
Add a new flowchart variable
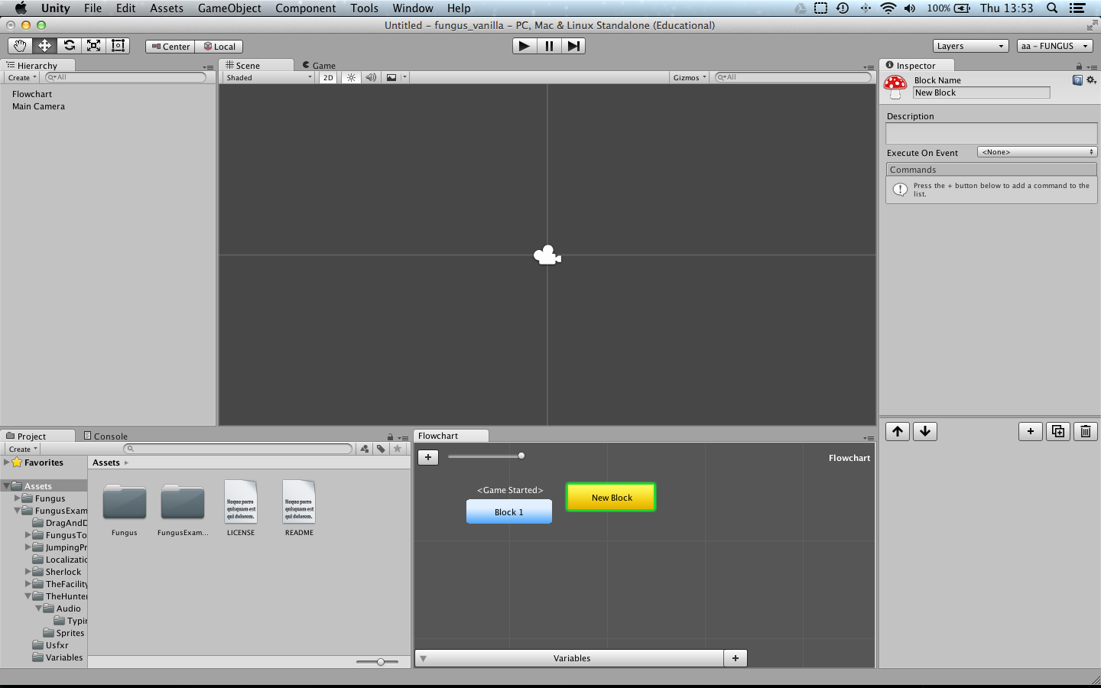(x=736, y=658)
